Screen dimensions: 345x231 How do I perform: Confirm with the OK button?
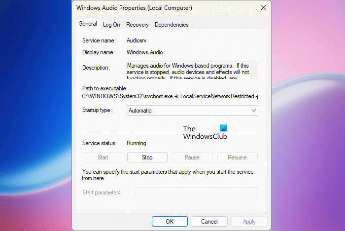[170, 222]
